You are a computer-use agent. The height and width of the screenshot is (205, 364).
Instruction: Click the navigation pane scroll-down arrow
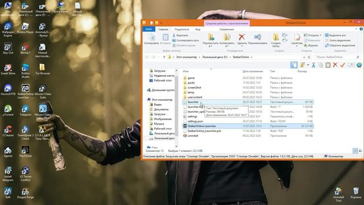pos(176,146)
